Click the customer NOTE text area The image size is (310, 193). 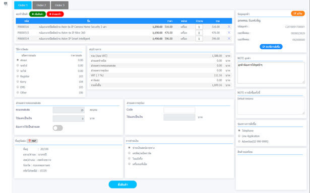tap(271, 73)
